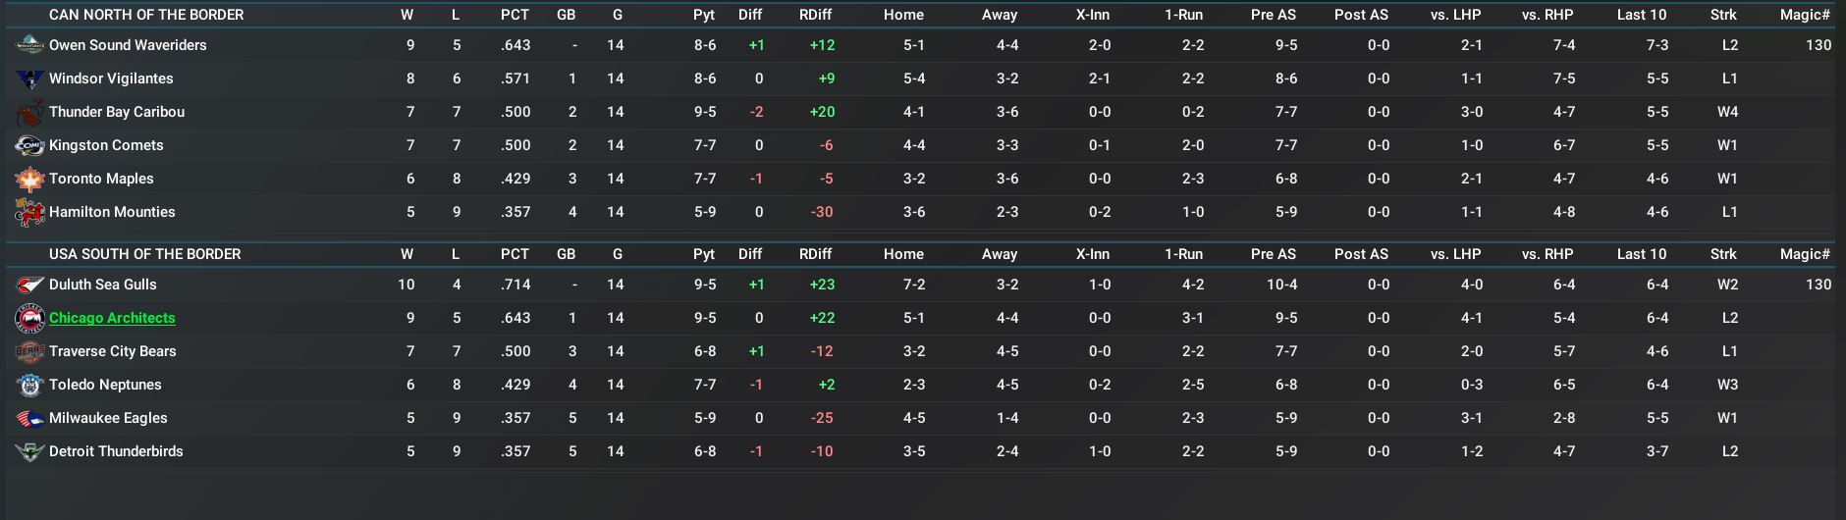This screenshot has height=520, width=1846.
Task: Sort South division by Strk header
Action: [x=1723, y=254]
